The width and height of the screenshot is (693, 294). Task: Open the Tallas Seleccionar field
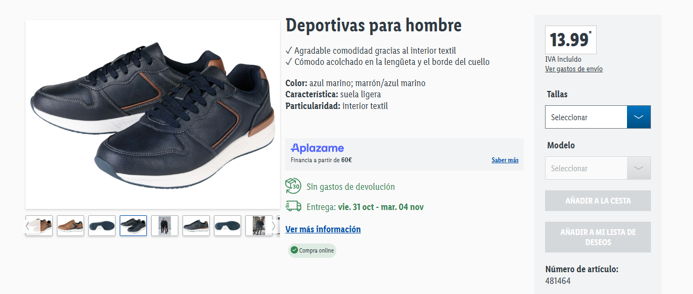click(x=586, y=117)
